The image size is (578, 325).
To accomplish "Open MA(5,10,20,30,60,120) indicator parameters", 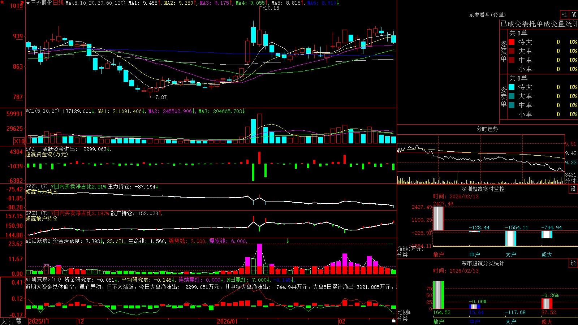I will (x=95, y=3).
